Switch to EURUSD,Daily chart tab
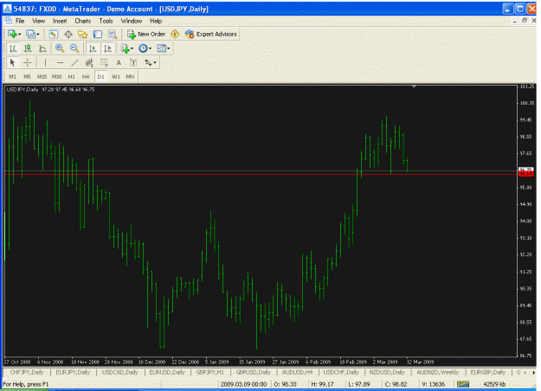541x391 pixels. tap(167, 372)
